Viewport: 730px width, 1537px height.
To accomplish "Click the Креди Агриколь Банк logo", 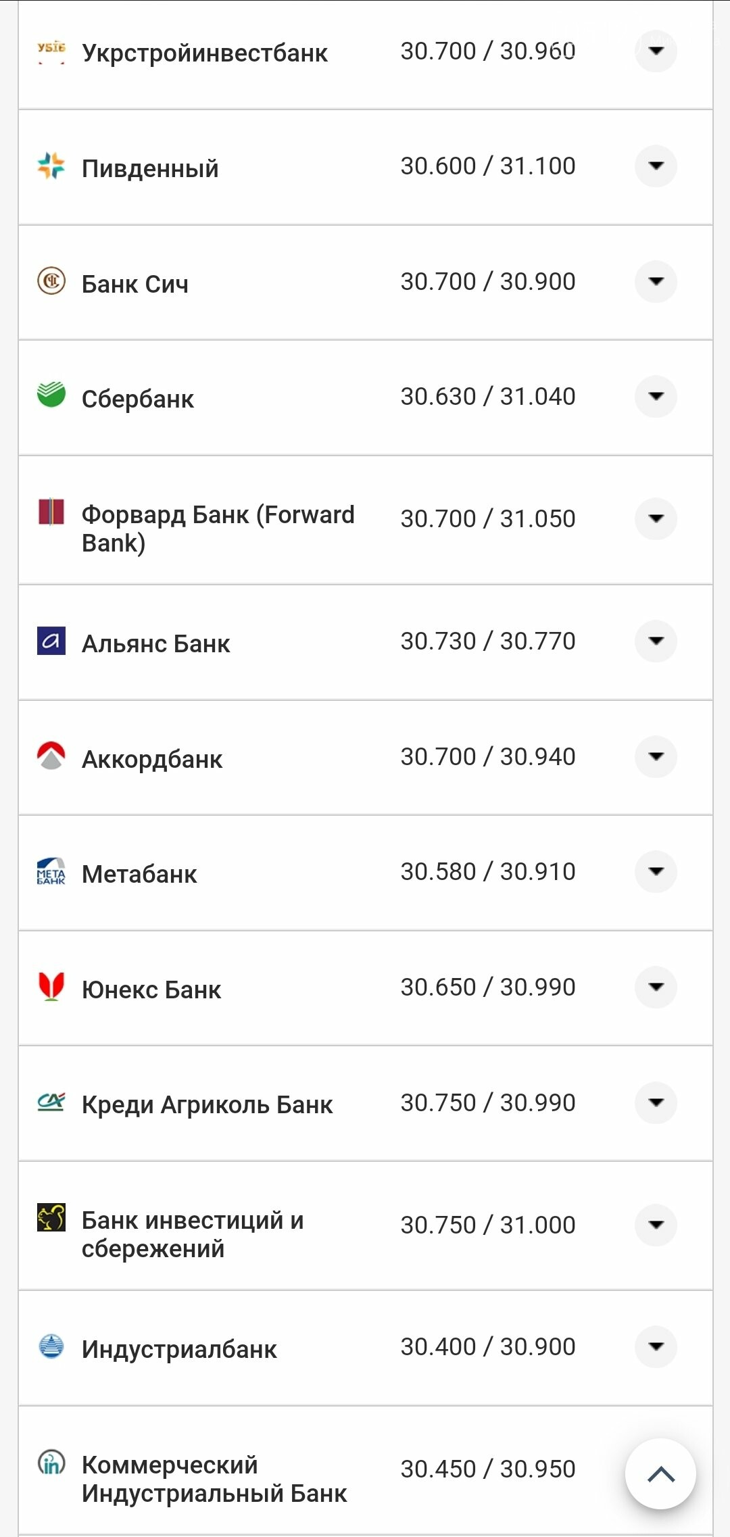I will point(51,1102).
